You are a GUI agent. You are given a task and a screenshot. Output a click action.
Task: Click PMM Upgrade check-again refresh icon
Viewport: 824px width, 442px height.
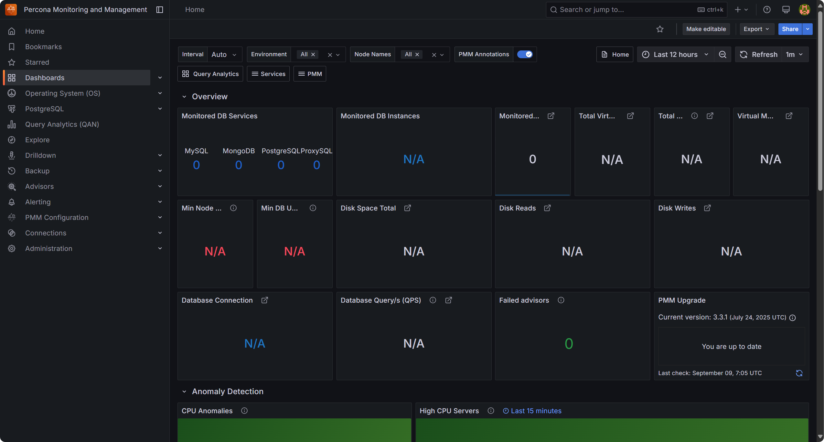pyautogui.click(x=799, y=373)
